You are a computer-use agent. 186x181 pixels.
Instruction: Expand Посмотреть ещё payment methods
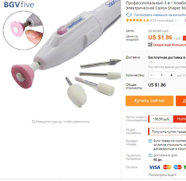pyautogui.click(x=162, y=175)
